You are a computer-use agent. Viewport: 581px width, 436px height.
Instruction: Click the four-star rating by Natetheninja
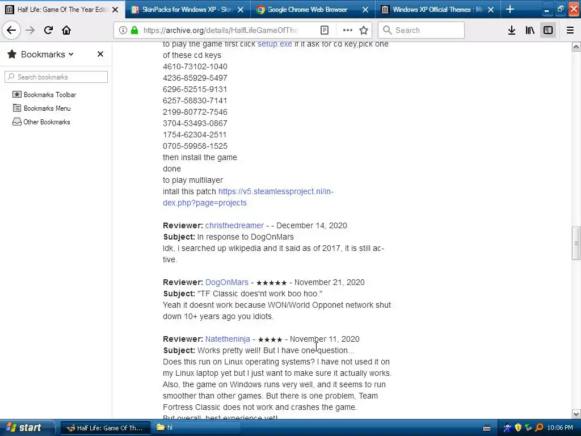click(270, 339)
